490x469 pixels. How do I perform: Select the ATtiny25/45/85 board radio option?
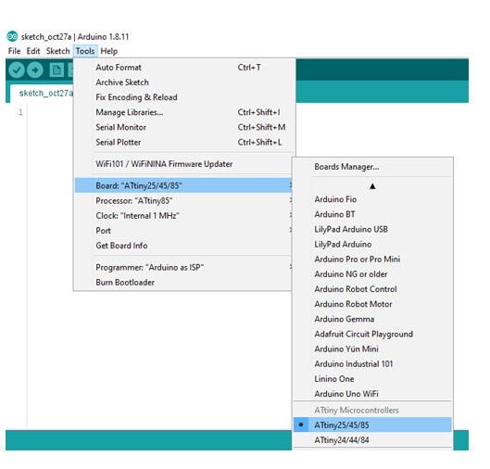click(372, 425)
